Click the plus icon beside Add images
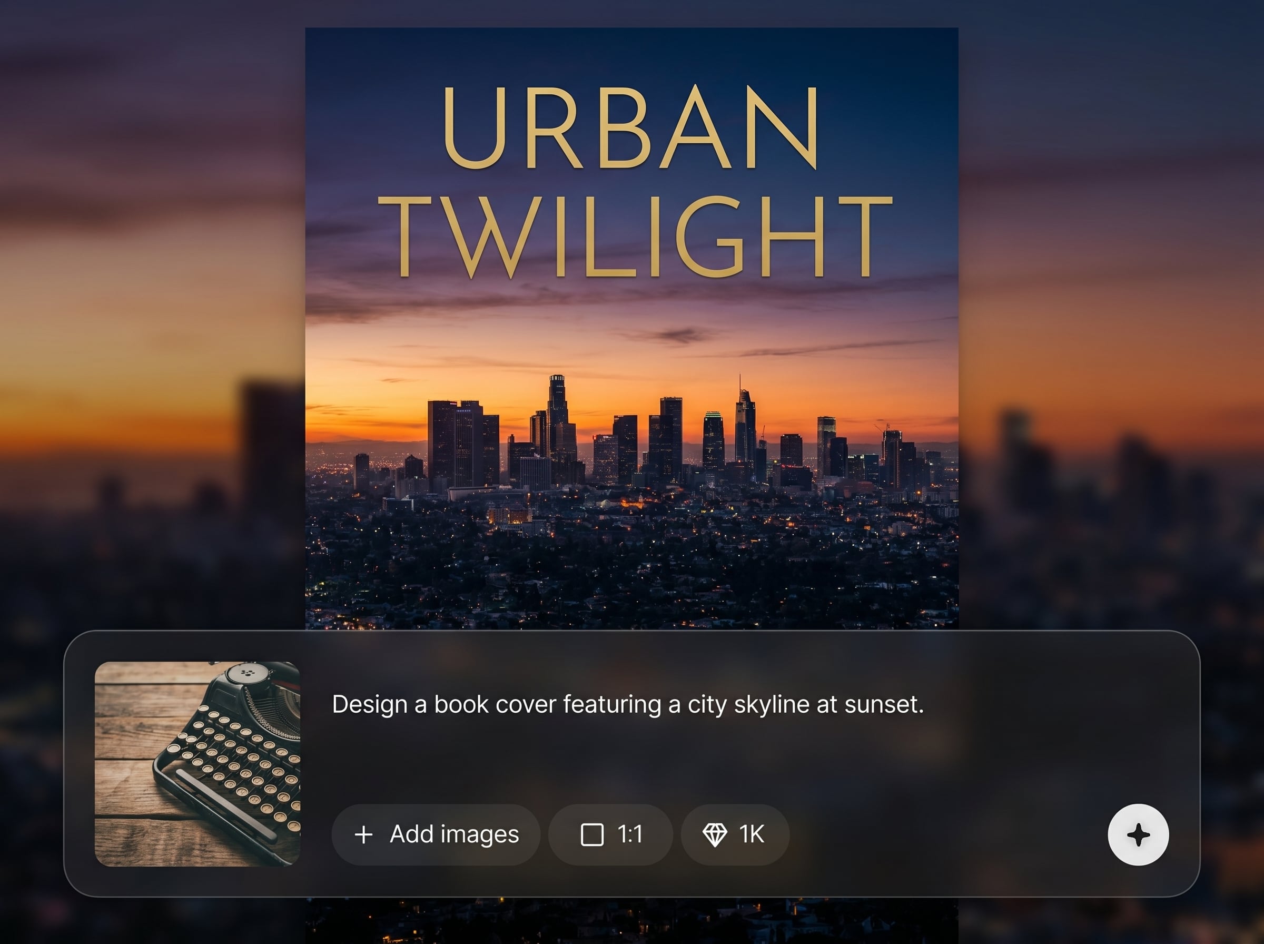 [364, 834]
